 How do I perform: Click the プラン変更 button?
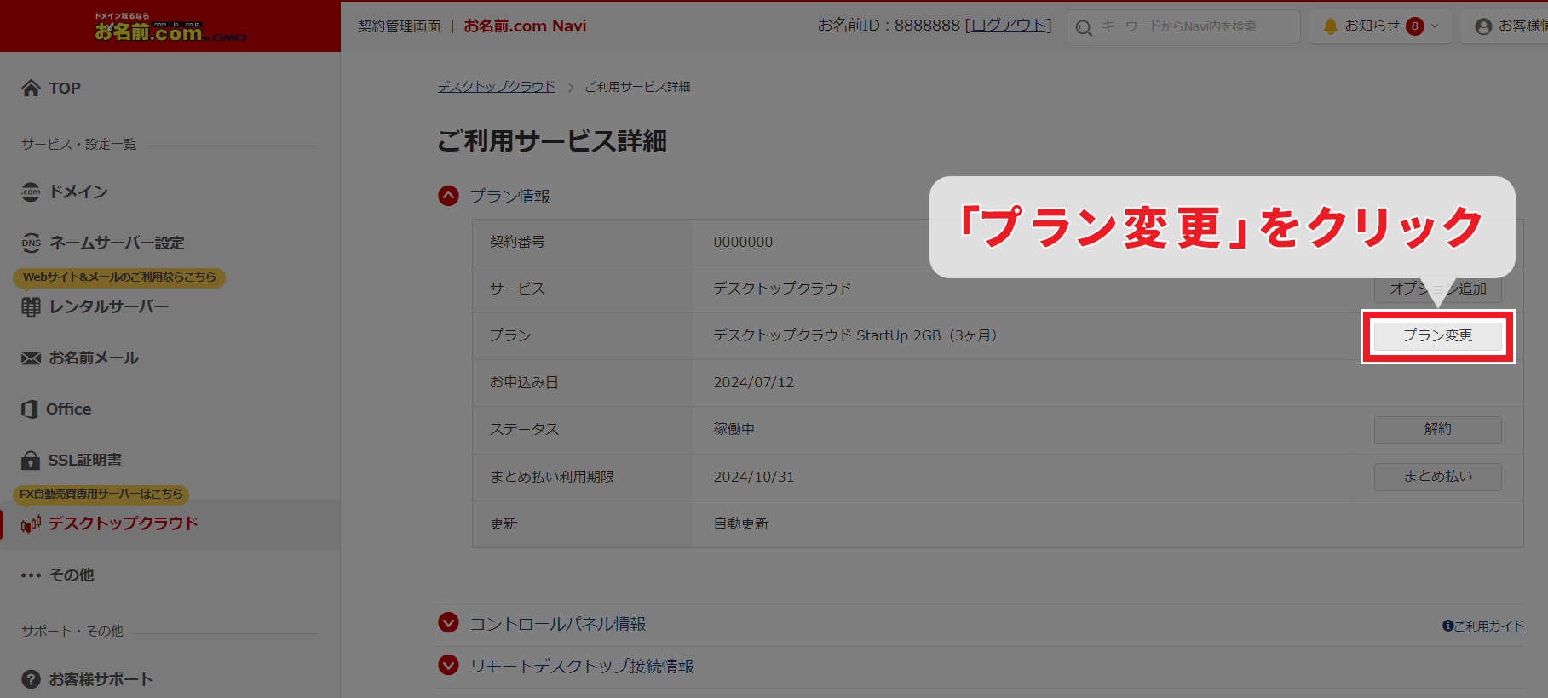1437,335
